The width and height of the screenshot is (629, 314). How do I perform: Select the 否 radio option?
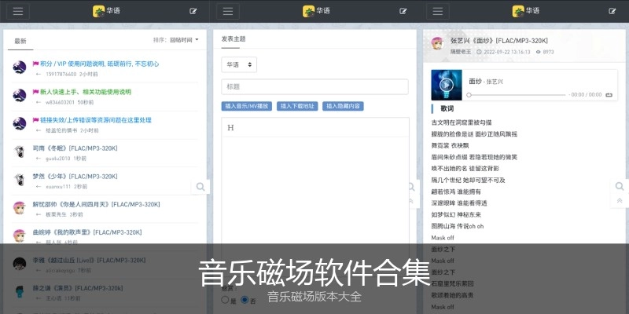pyautogui.click(x=245, y=300)
